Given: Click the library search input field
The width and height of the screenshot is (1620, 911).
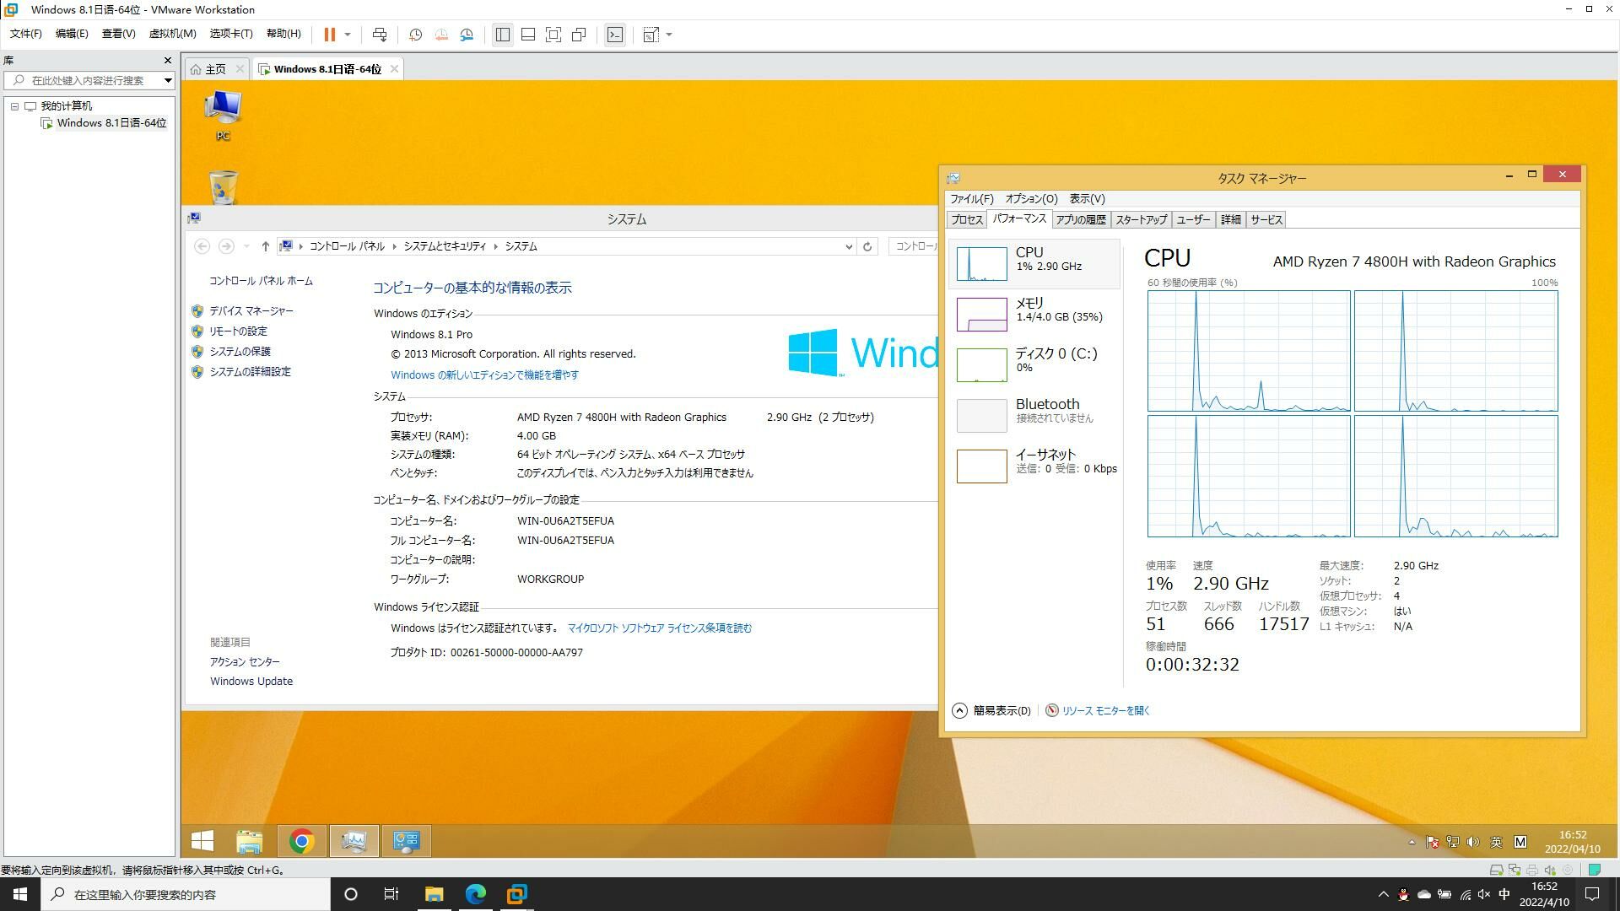Looking at the screenshot, I should [89, 81].
